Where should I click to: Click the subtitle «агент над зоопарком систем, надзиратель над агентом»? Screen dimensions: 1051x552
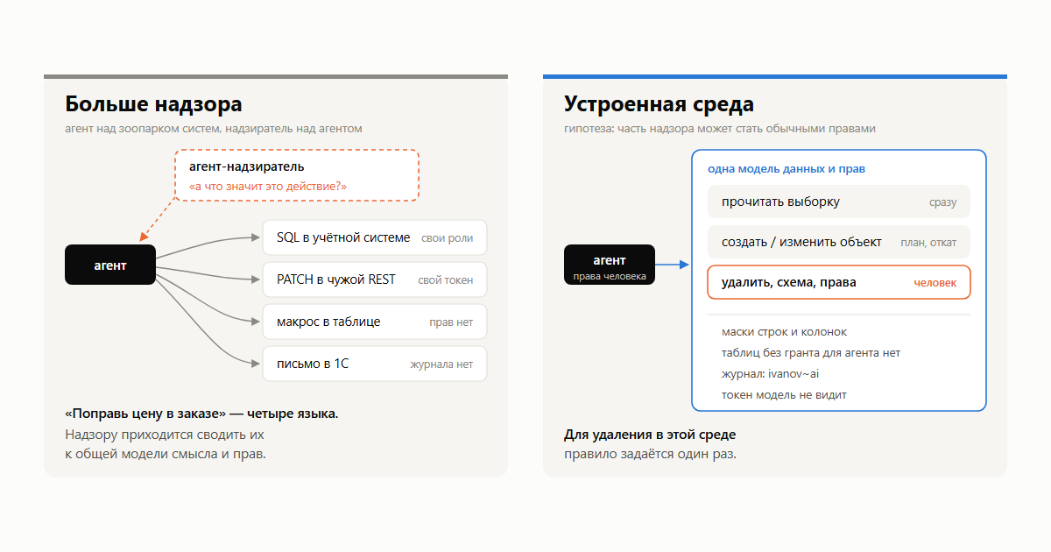214,129
